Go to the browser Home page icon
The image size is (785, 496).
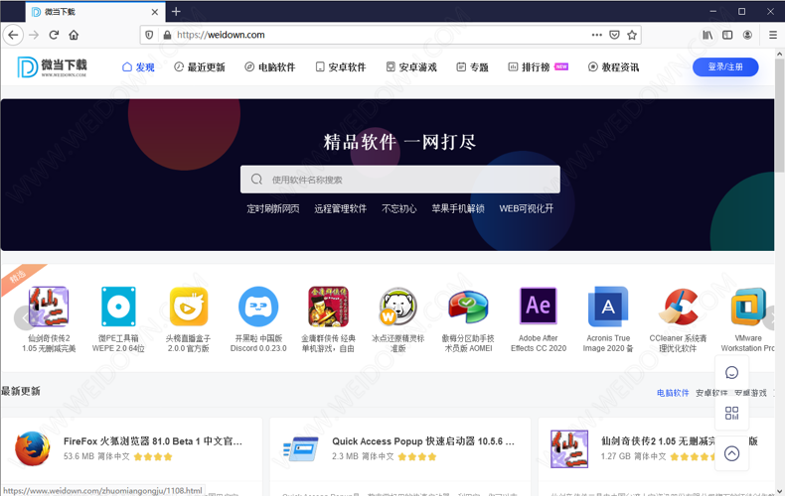(x=74, y=35)
